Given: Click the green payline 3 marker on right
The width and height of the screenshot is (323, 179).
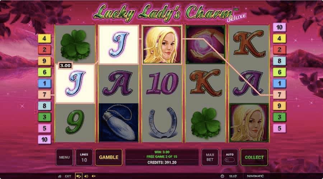Looking at the screenshot, I should pyautogui.click(x=279, y=117).
